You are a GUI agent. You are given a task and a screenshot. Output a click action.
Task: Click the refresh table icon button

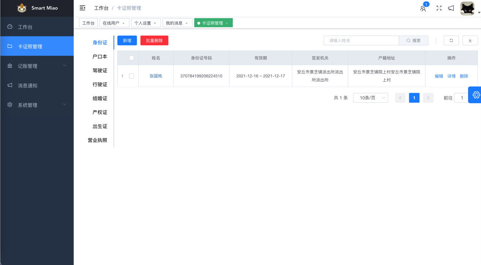tap(451, 41)
